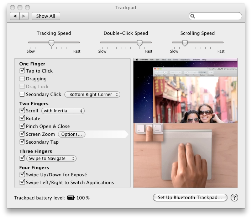This screenshot has height=219, width=252.
Task: Open the Help question mark button
Action: tap(234, 198)
